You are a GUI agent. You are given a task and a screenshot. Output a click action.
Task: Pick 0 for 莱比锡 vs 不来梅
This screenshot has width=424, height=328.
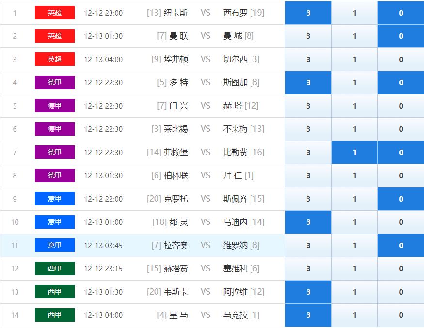click(401, 129)
